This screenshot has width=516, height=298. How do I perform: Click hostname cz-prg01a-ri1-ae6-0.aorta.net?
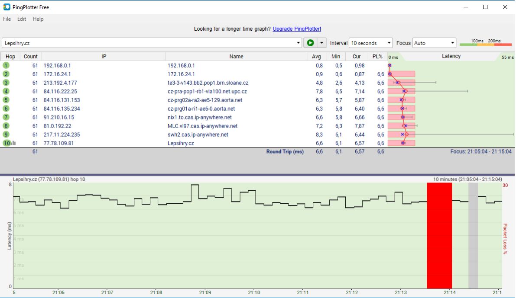click(201, 109)
